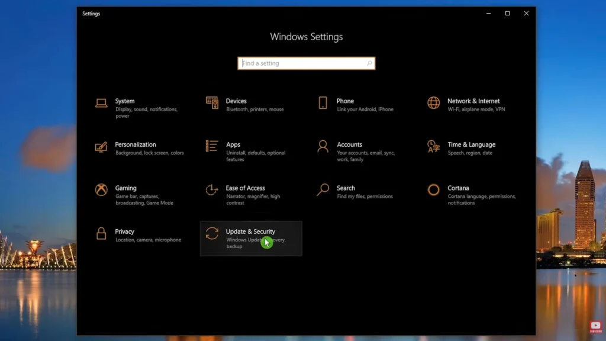Click 'Display, sound, notifications, power' text
The image size is (606, 341).
point(146,112)
